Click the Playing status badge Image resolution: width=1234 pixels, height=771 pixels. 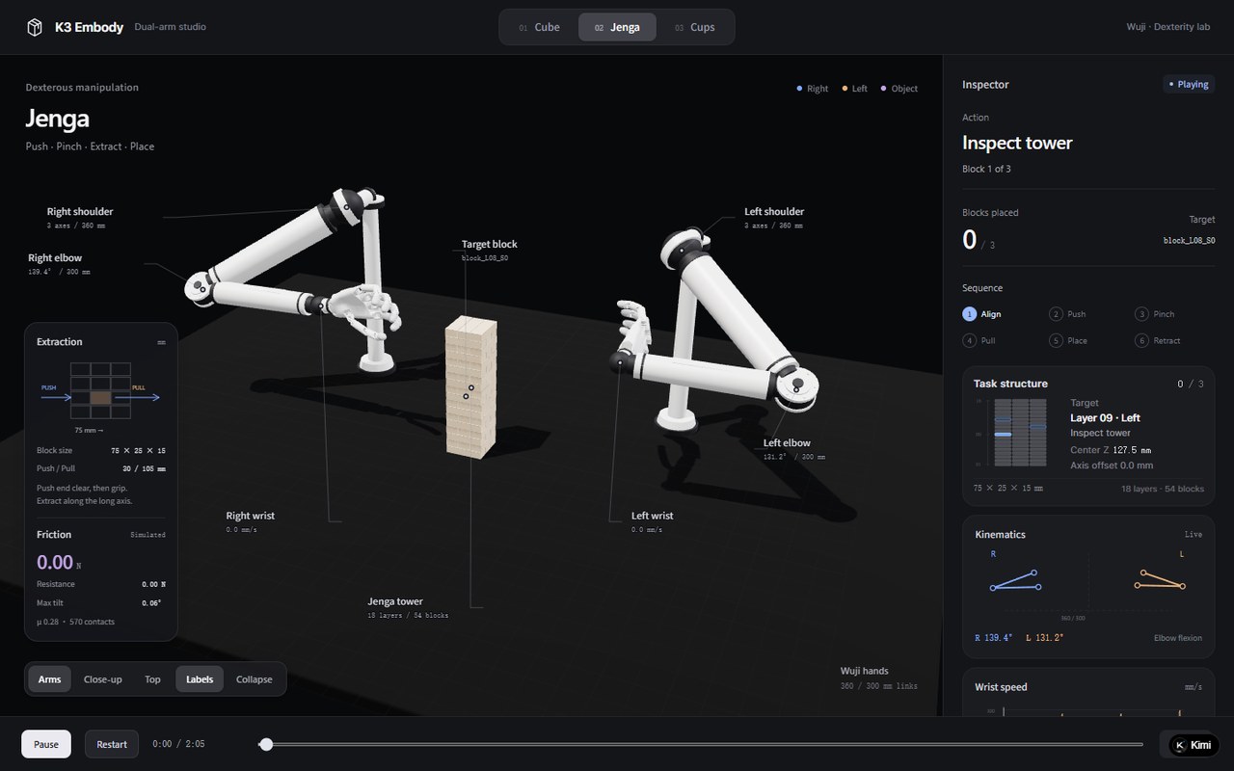(1188, 85)
